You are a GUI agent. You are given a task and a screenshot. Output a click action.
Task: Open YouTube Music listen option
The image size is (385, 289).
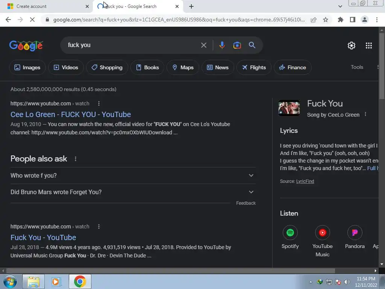(322, 241)
